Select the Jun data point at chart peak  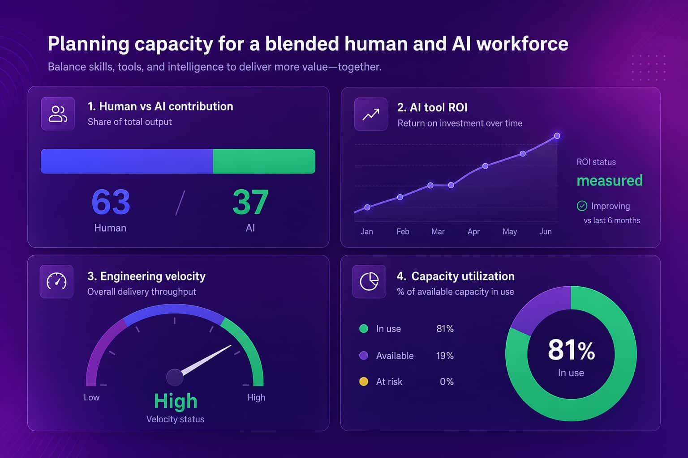557,136
